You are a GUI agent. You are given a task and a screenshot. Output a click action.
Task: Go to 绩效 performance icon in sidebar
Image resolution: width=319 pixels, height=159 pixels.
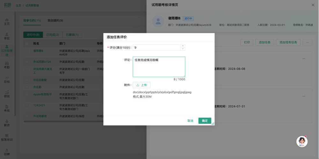pyautogui.click(x=6, y=92)
